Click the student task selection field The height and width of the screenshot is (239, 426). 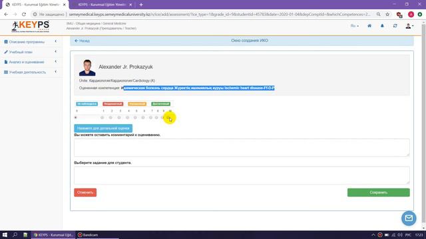click(x=242, y=175)
